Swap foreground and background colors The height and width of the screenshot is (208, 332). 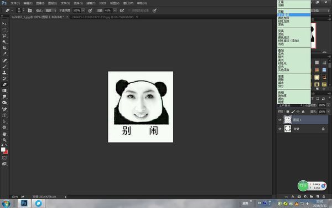tap(6, 145)
